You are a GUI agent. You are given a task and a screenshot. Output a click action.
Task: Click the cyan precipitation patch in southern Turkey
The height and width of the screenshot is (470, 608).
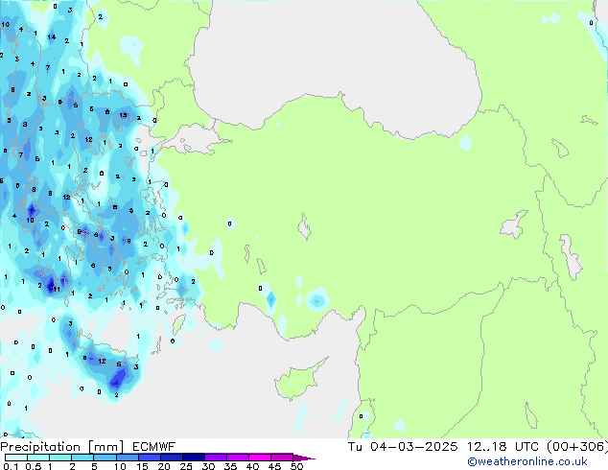pos(316,301)
